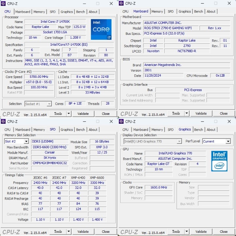Expand Tools arrow in Graphics tab window
This screenshot has width=236, height=236.
click(187, 231)
